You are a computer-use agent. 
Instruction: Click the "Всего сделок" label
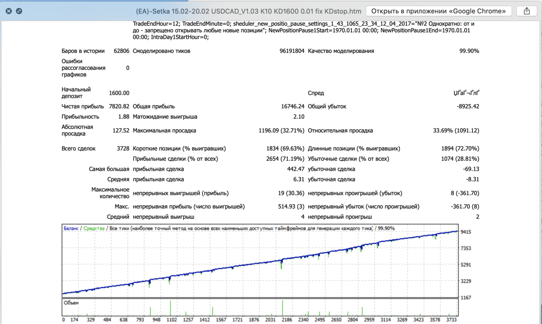(79, 148)
